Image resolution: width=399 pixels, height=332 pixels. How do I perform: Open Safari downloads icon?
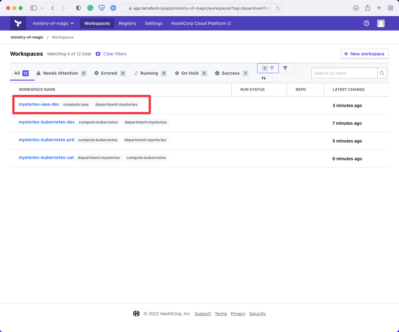(x=356, y=8)
